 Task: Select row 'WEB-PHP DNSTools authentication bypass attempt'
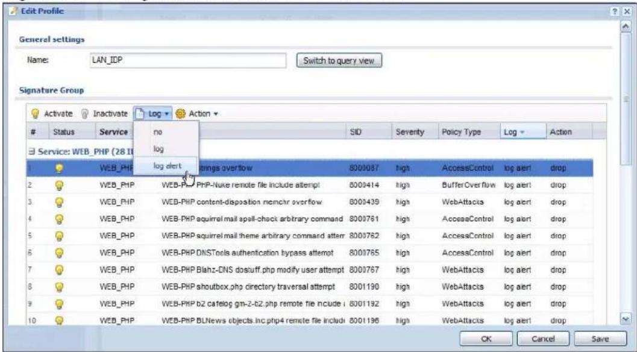click(310, 253)
